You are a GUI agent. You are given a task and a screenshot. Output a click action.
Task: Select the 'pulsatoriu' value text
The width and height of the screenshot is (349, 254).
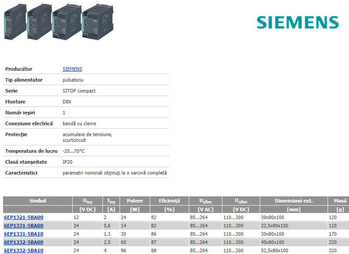pyautogui.click(x=73, y=80)
